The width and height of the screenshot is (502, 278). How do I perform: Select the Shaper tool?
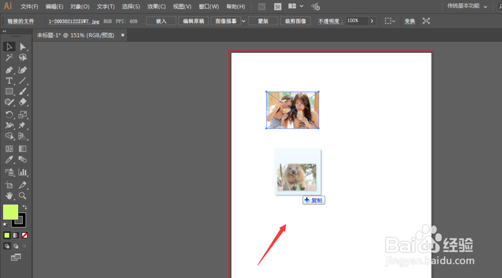tap(9, 102)
